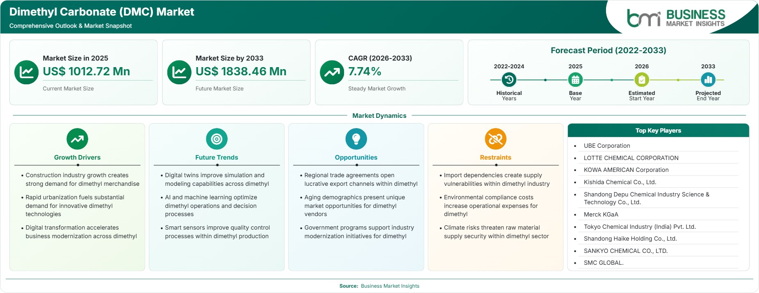The width and height of the screenshot is (759, 293).
Task: Click the Estimated Start Year clipboard icon
Action: pyautogui.click(x=642, y=80)
